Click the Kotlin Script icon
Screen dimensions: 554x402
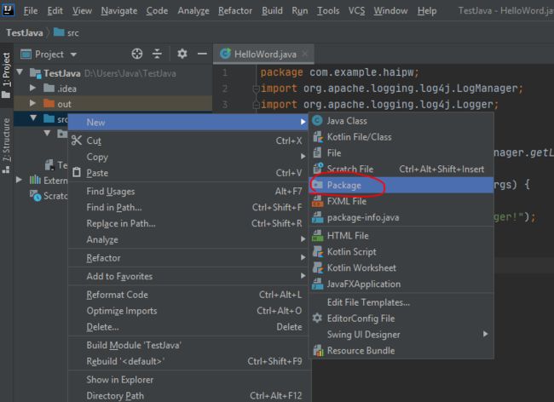[318, 252]
